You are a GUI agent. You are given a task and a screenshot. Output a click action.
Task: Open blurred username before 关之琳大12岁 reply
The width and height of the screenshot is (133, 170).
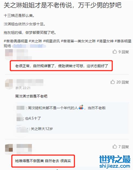tap(22, 129)
